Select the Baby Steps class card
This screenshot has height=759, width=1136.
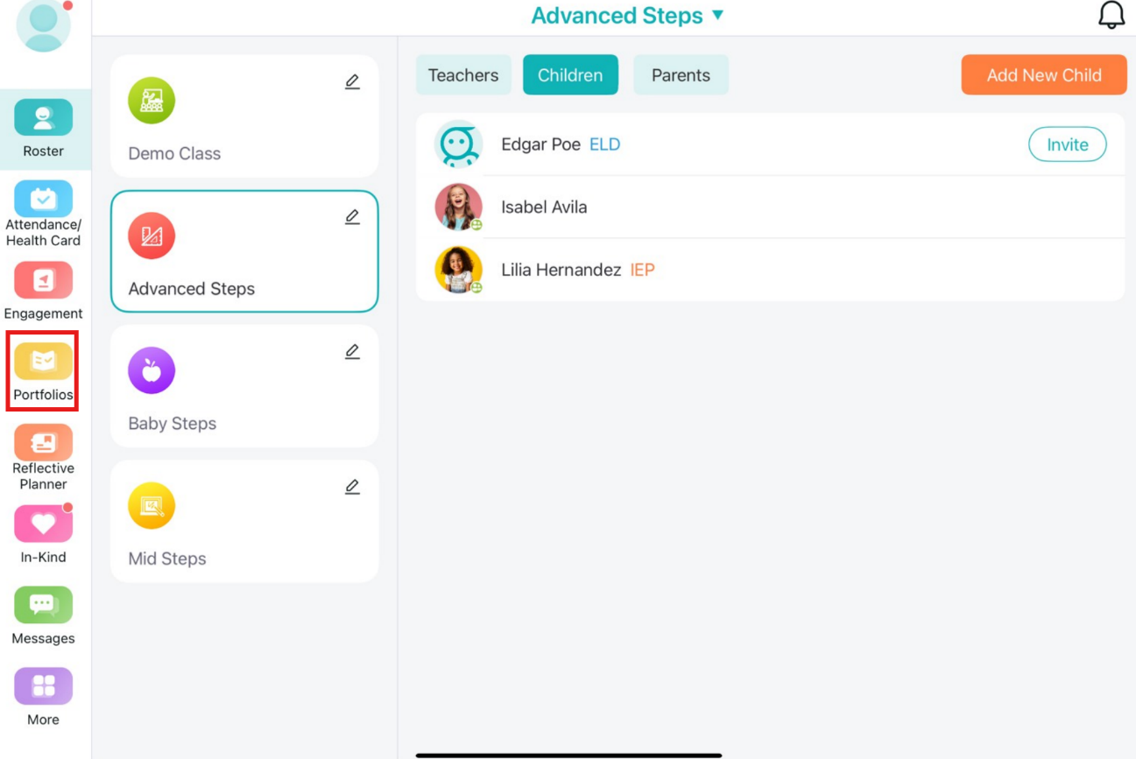coord(244,386)
